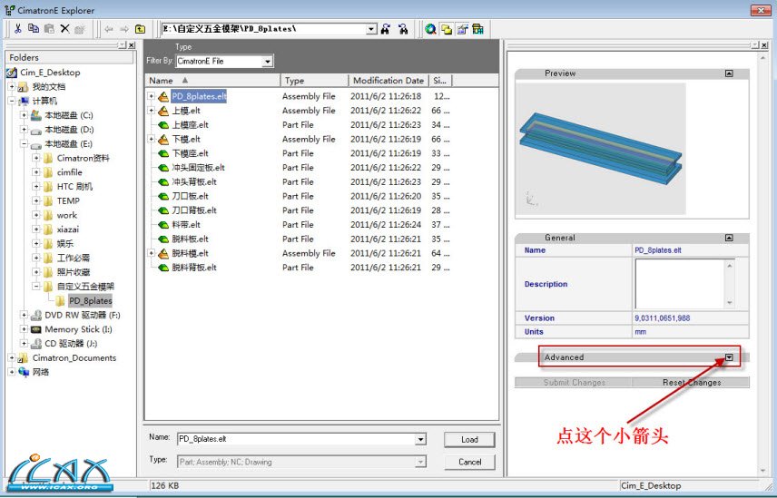Sort files by Modification Date column
The height and width of the screenshot is (498, 777).
[x=388, y=81]
